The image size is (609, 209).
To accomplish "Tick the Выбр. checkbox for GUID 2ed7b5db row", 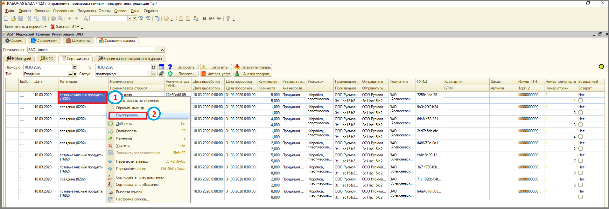I will [22, 131].
